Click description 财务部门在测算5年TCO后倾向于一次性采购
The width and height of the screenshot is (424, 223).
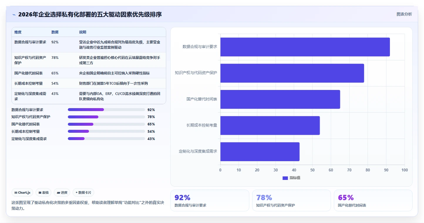[x=113, y=84]
